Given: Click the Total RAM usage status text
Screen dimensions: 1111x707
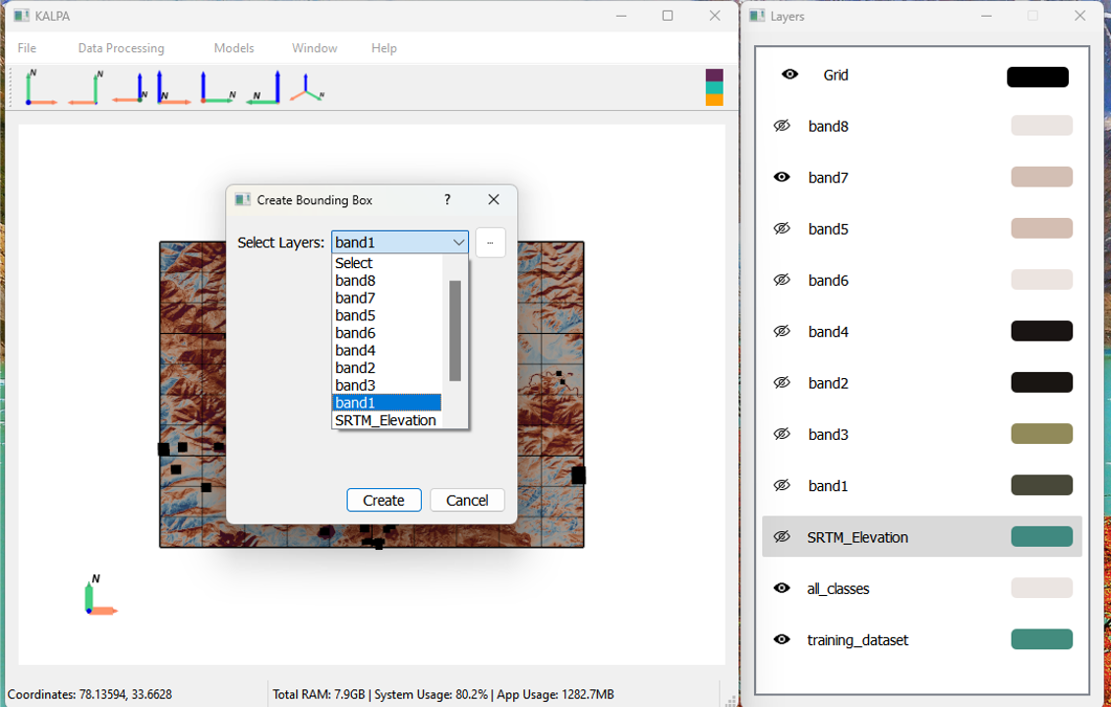Looking at the screenshot, I should (x=442, y=694).
